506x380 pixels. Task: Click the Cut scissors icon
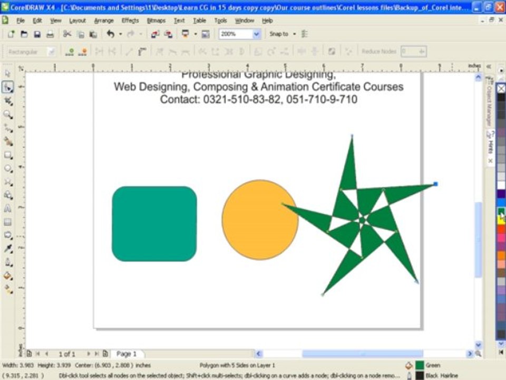tap(67, 34)
